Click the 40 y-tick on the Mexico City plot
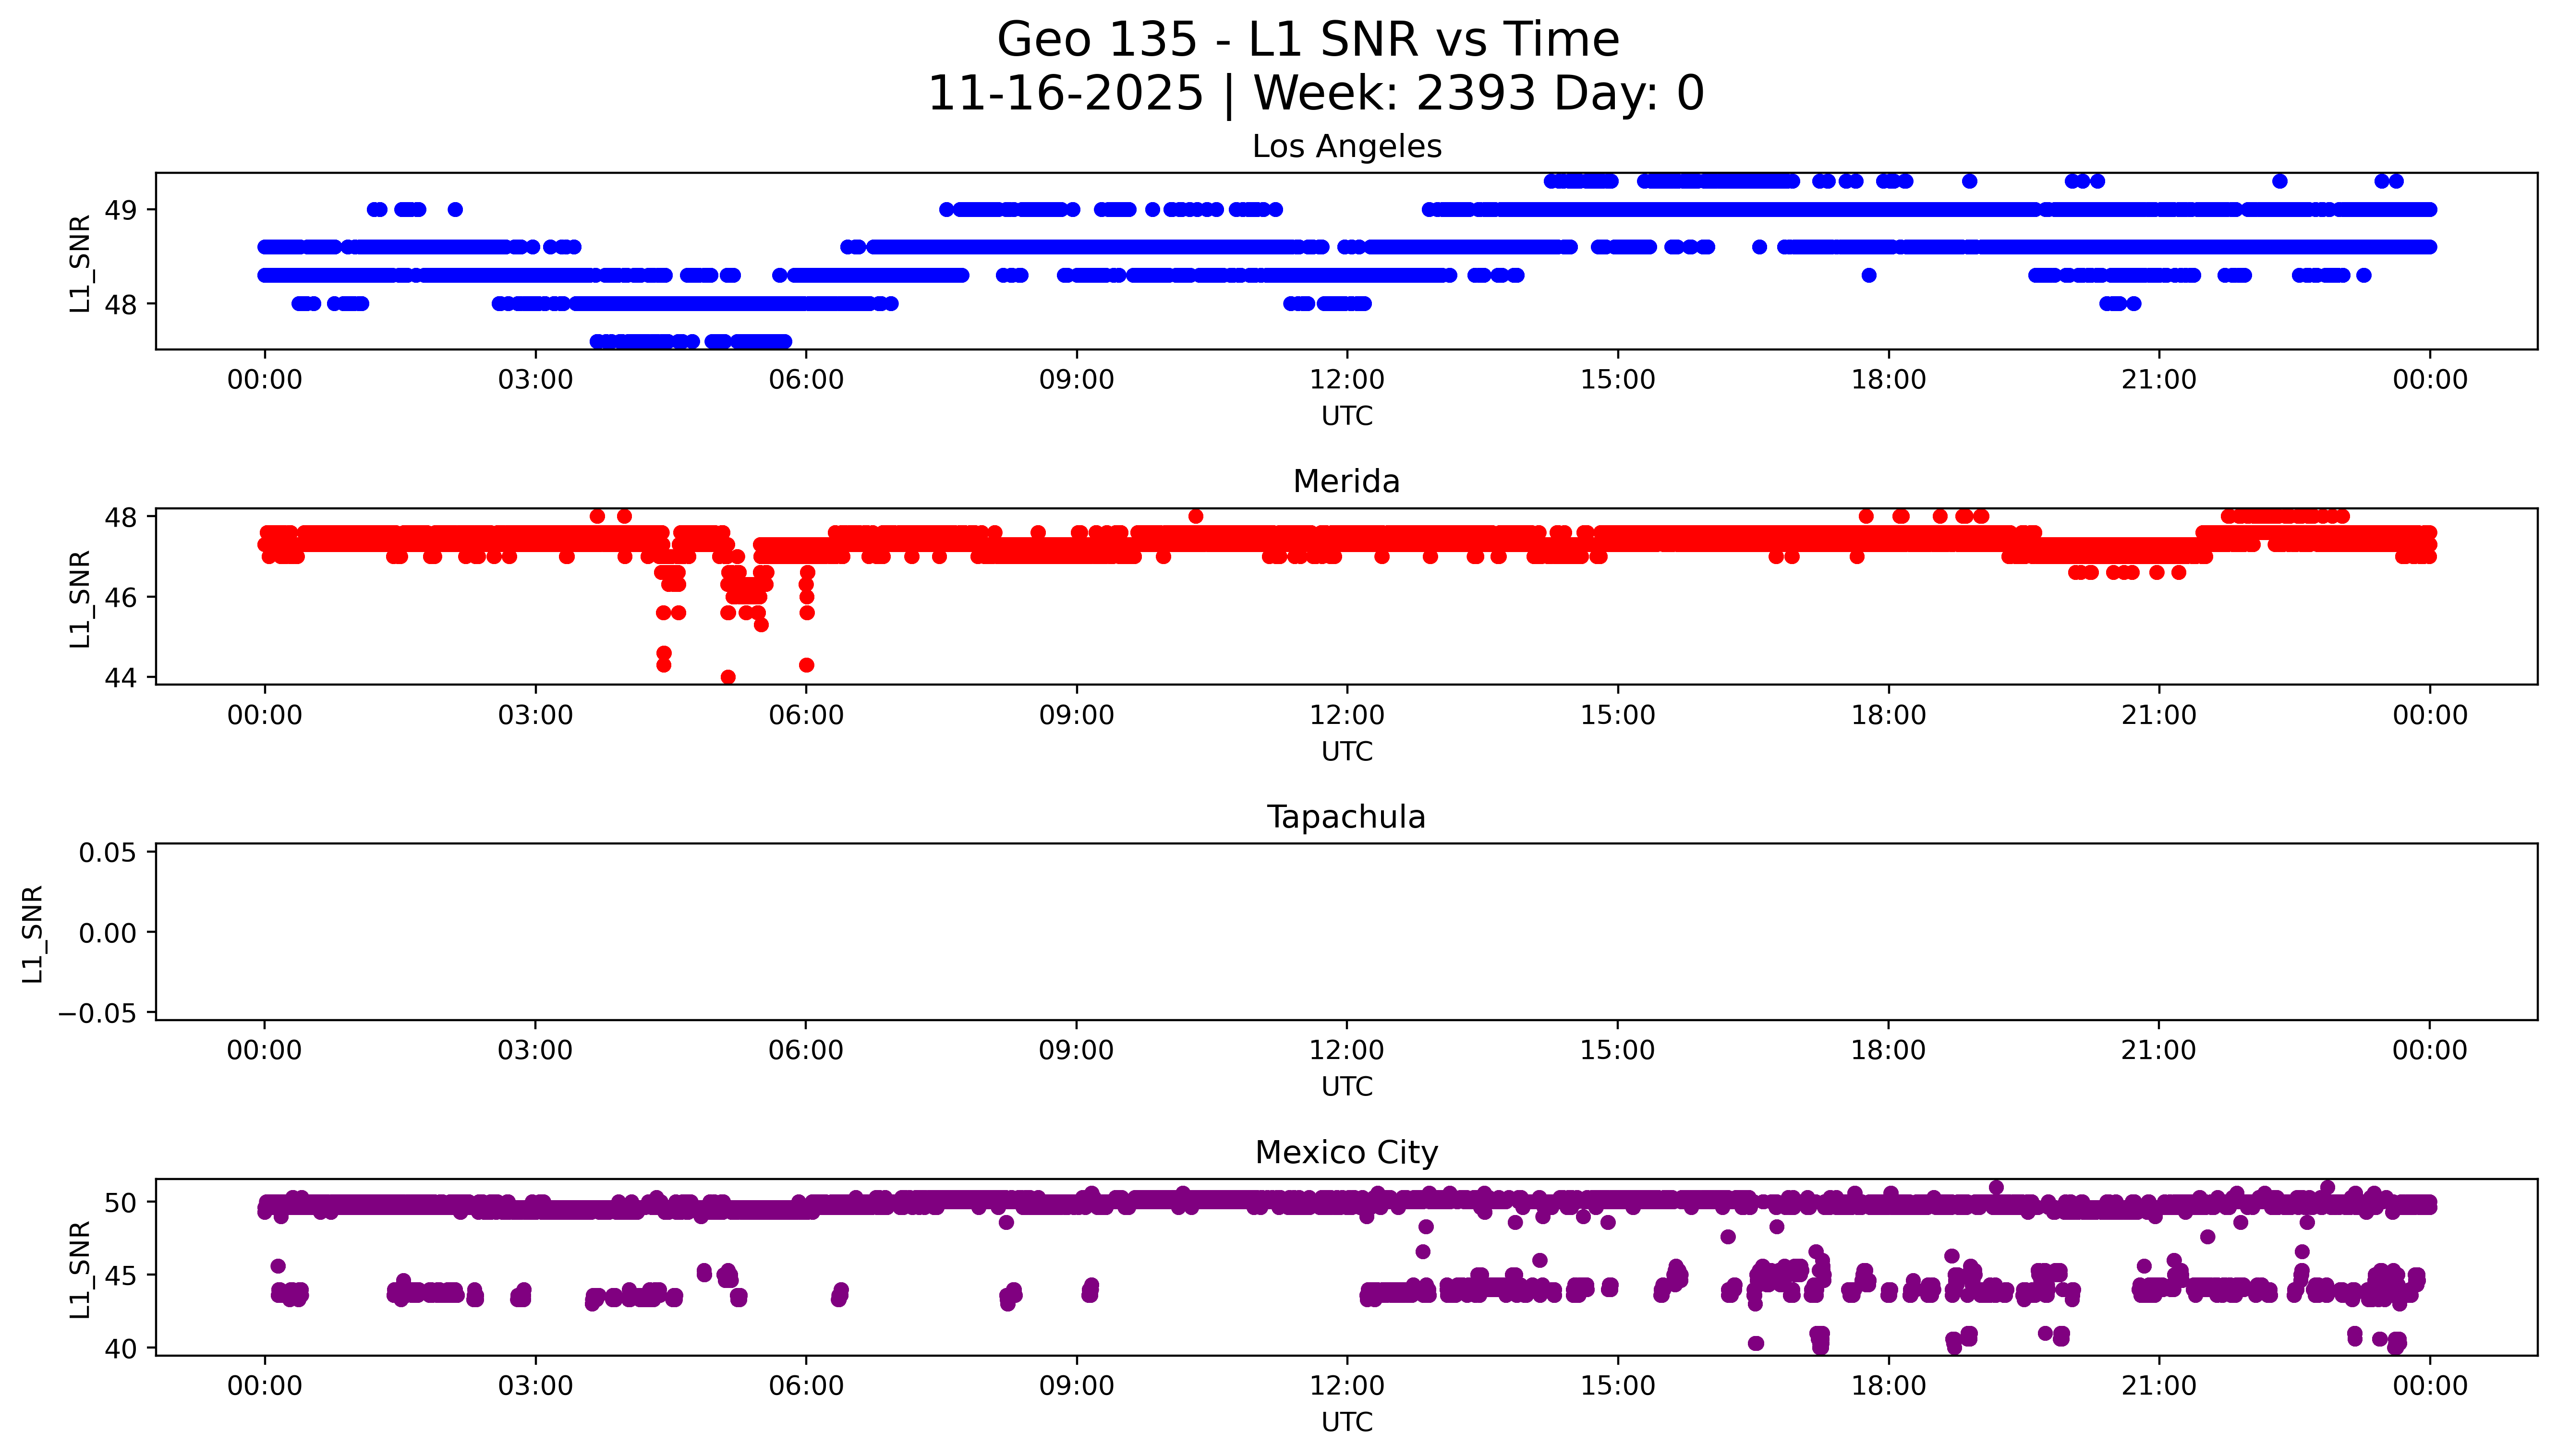 [121, 1349]
